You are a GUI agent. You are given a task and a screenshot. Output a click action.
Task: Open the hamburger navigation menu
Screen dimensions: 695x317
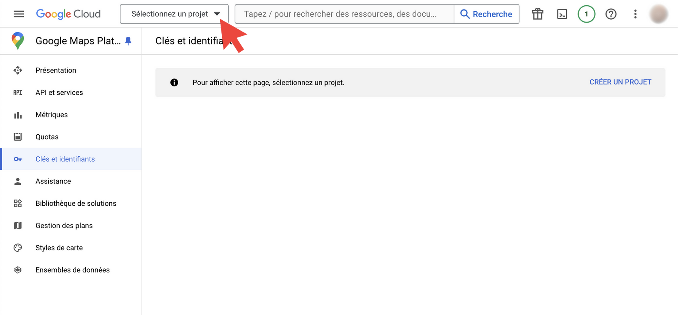tap(19, 14)
